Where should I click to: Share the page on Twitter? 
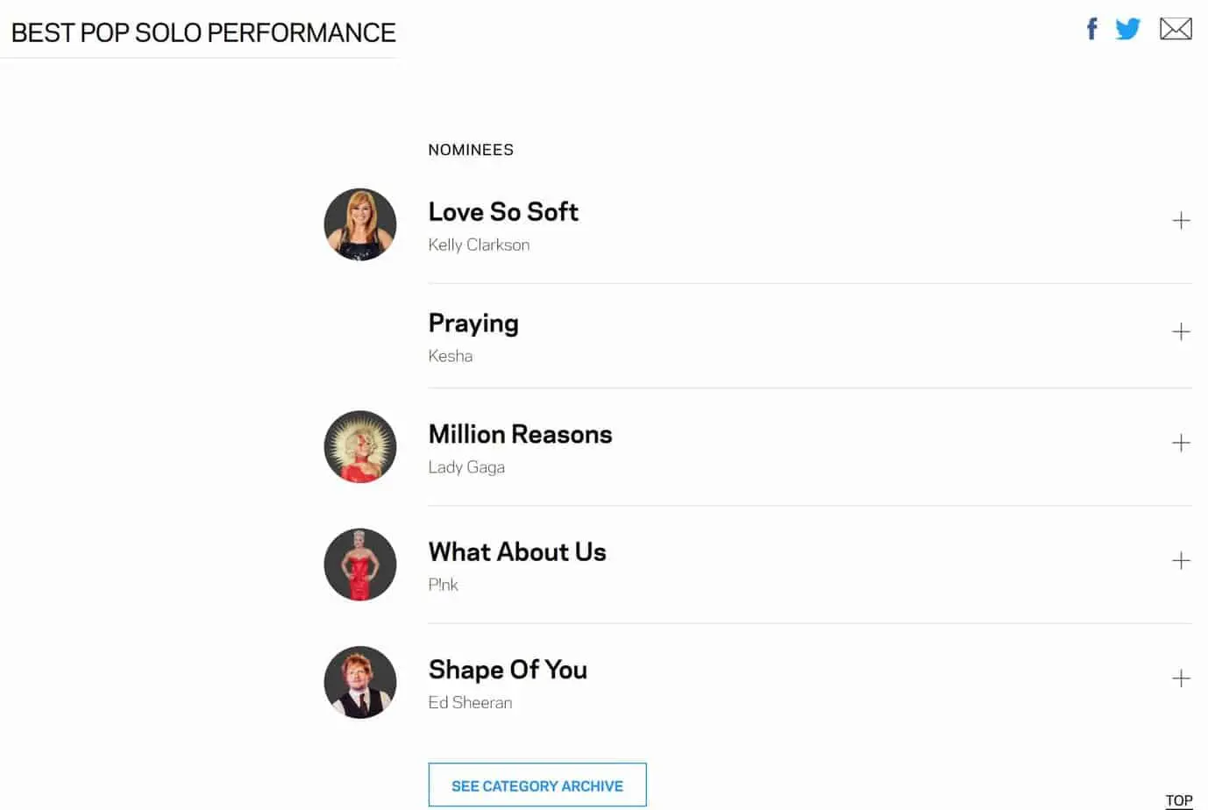coord(1127,29)
